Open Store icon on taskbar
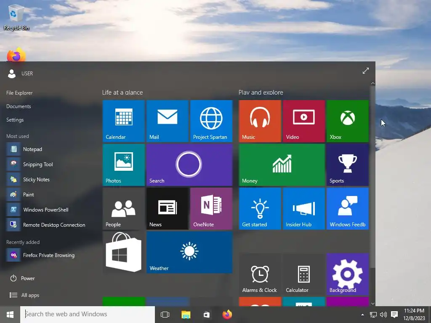This screenshot has height=323, width=431. coord(206,315)
